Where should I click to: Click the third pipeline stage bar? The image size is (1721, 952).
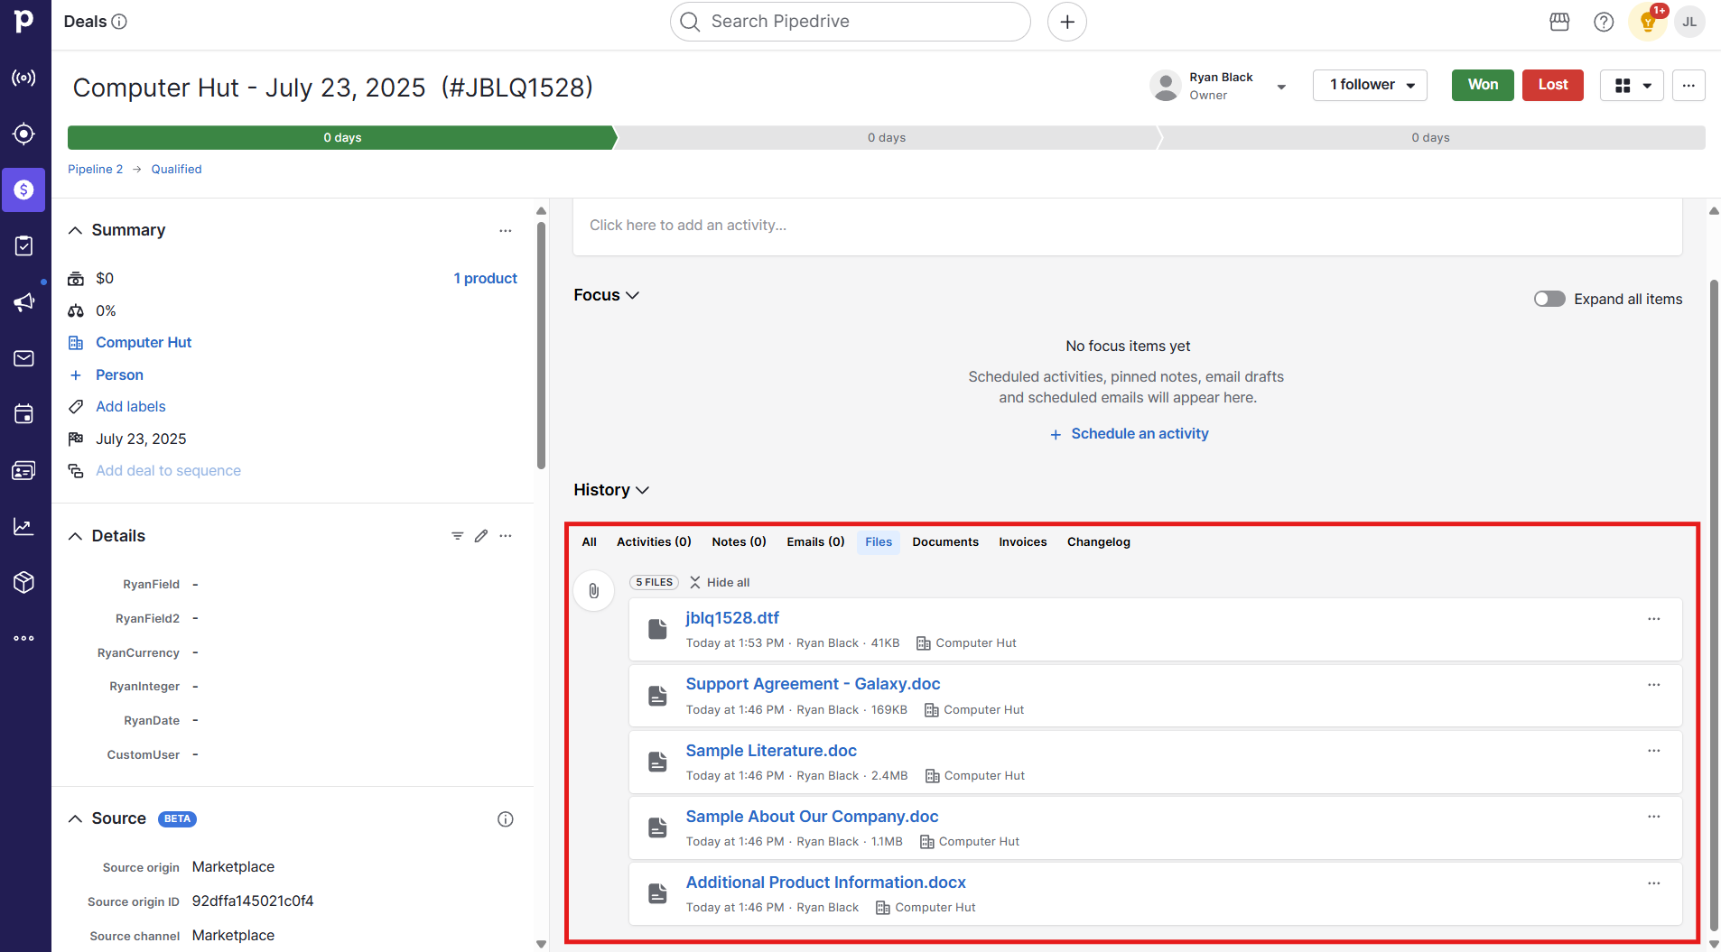click(x=1430, y=137)
